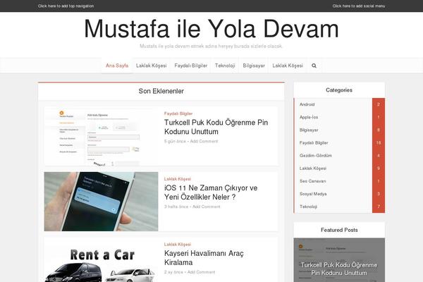Open the Featured Posts Turkcell image
The width and height of the screenshot is (423, 282).
(339, 260)
